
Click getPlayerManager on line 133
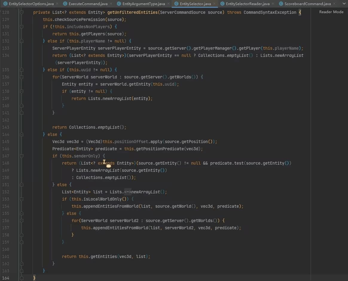click(x=213, y=48)
